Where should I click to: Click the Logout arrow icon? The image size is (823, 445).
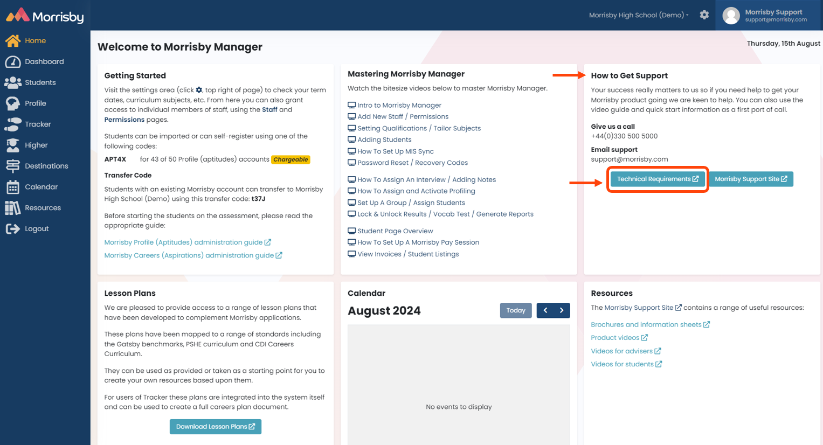13,229
